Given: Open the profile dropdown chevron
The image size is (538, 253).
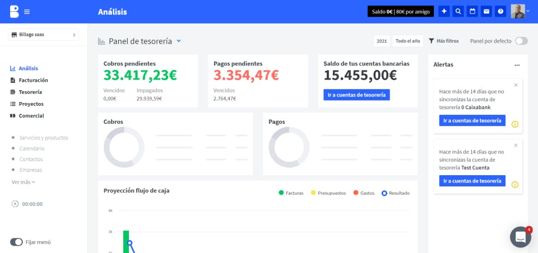Looking at the screenshot, I should pos(528,11).
